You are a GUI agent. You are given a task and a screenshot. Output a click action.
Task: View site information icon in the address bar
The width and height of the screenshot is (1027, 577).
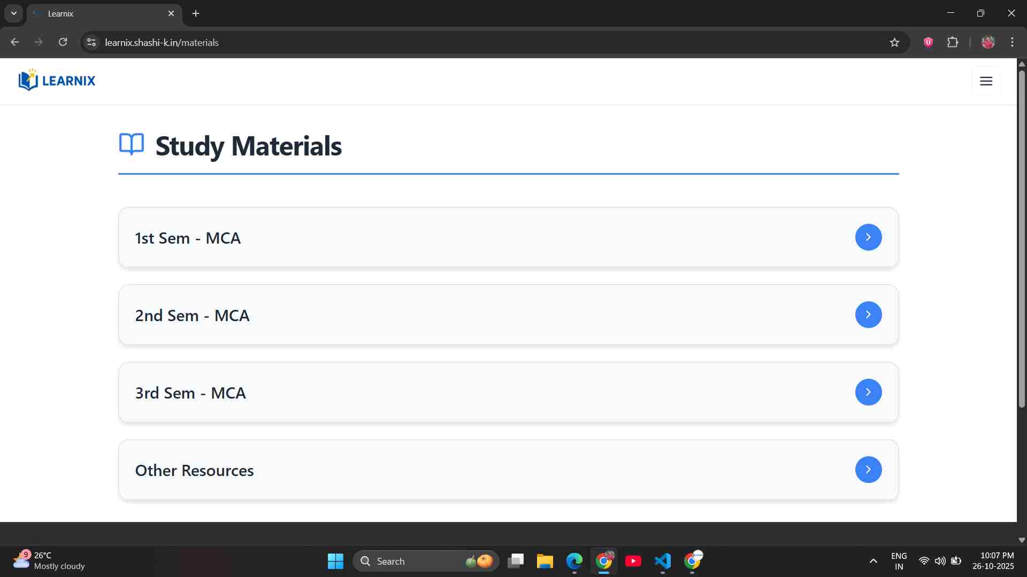(91, 42)
